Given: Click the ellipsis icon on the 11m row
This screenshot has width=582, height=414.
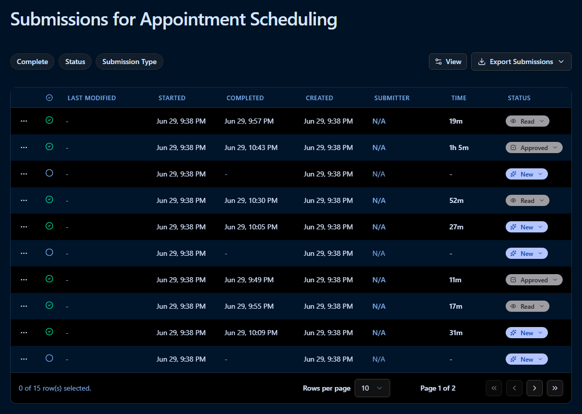Looking at the screenshot, I should pyautogui.click(x=24, y=280).
